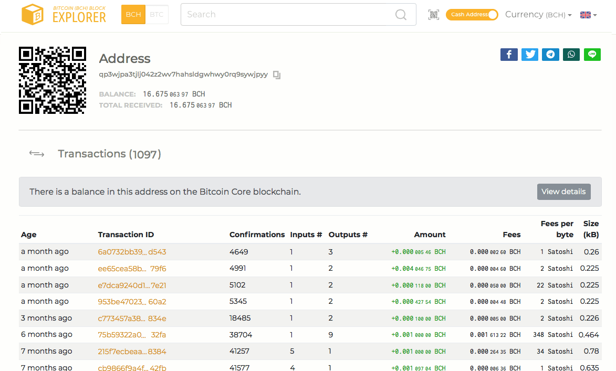
Task: Share the address via Twitter icon
Action: click(529, 54)
